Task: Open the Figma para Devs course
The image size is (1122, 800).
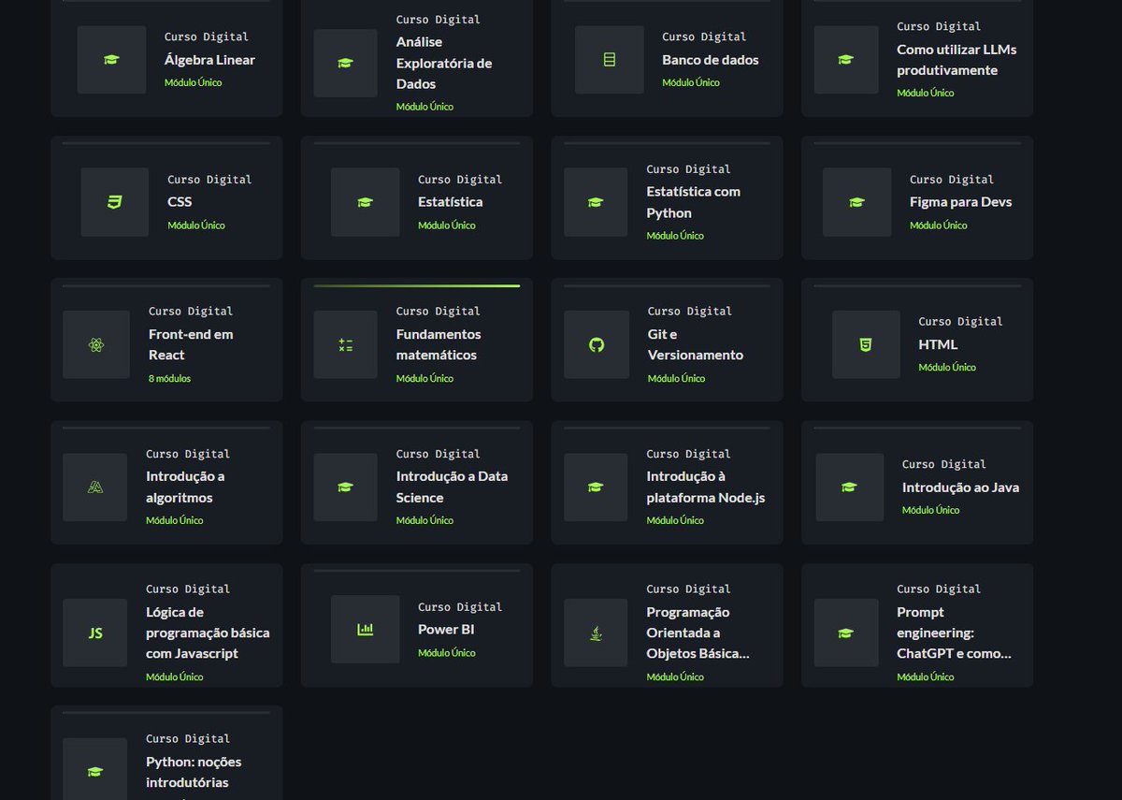Action: point(961,202)
